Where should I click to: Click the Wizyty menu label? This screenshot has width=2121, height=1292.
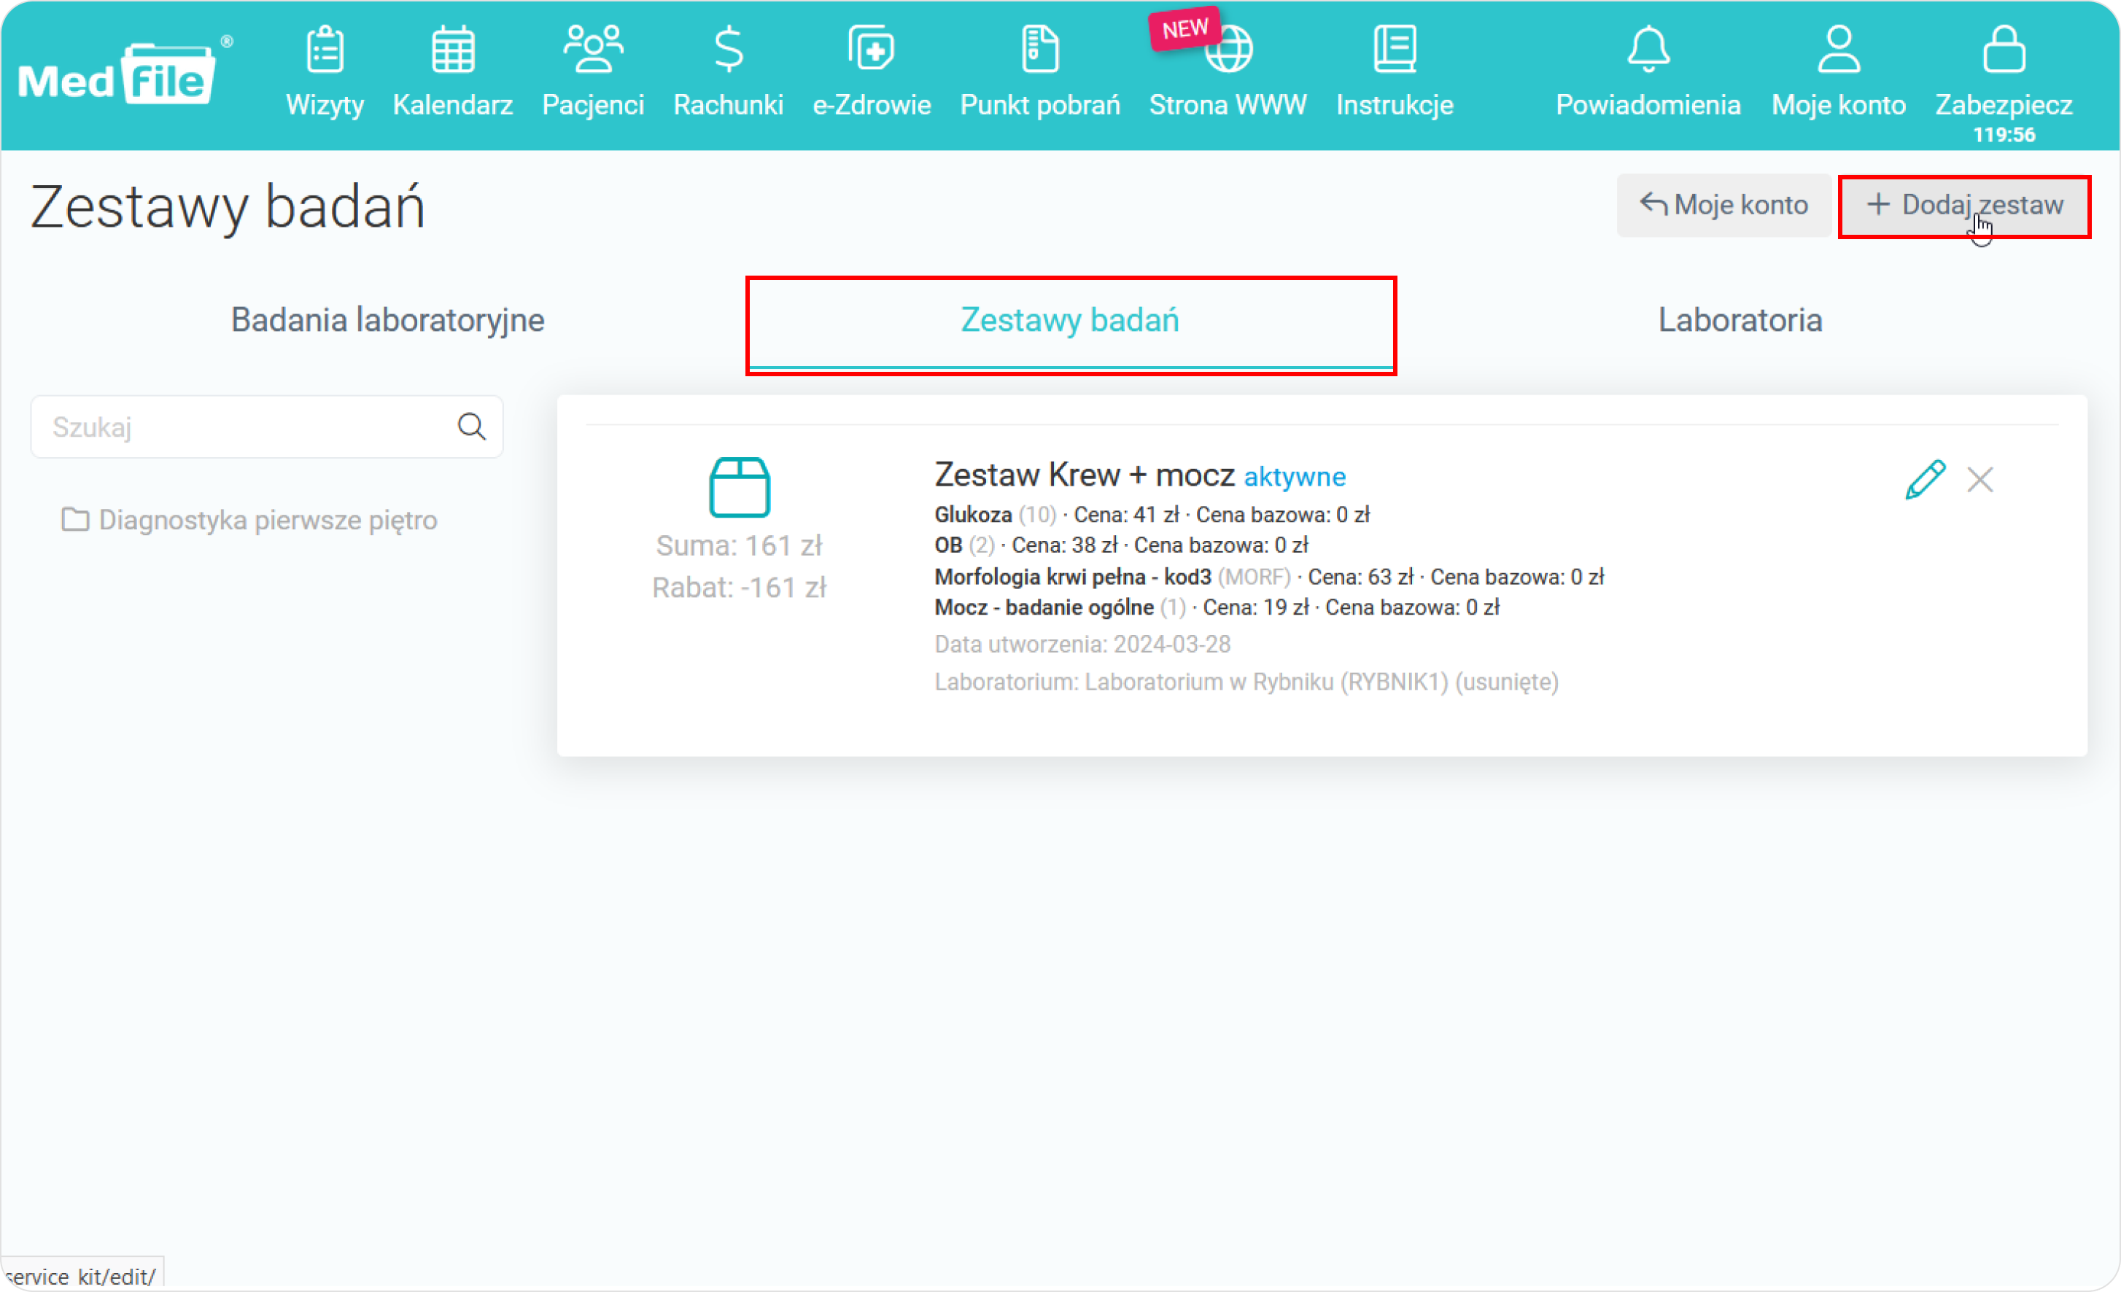tap(325, 105)
